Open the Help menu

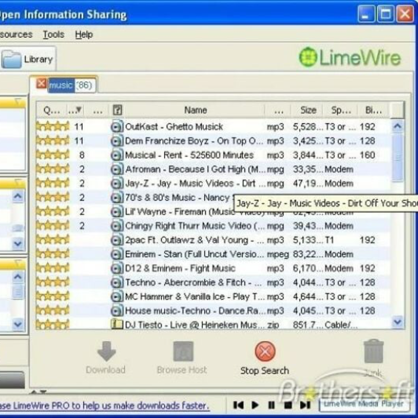(x=84, y=34)
